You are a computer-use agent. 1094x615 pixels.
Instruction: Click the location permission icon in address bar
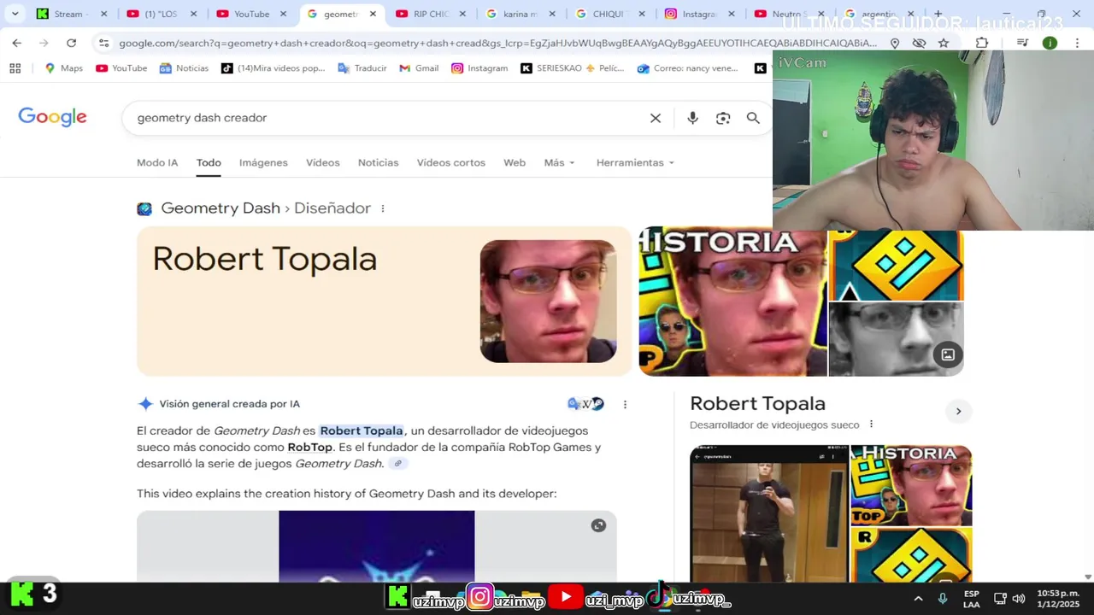(x=895, y=43)
